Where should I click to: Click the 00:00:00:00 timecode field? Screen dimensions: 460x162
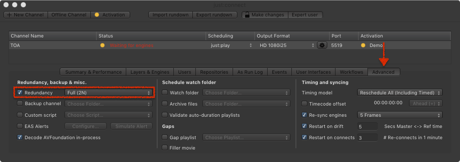[388, 103]
